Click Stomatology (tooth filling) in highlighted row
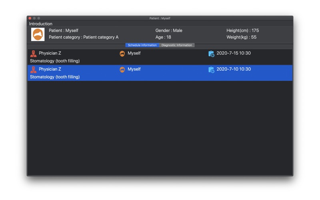 tap(55, 77)
